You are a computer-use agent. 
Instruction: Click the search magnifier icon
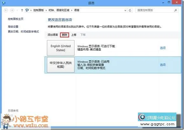175,10
